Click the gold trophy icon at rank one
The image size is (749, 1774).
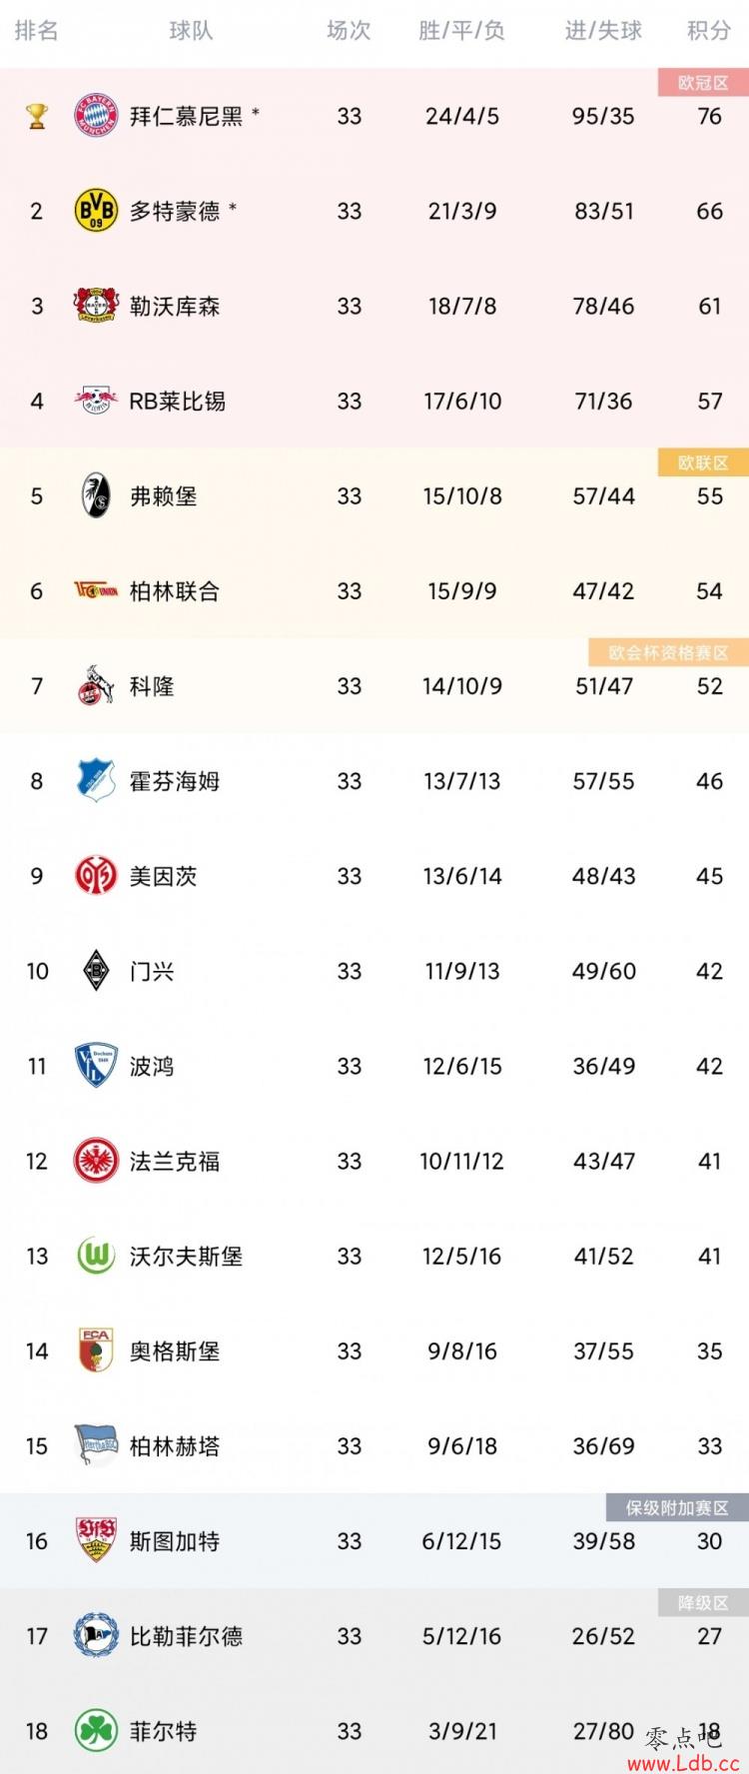tap(37, 117)
